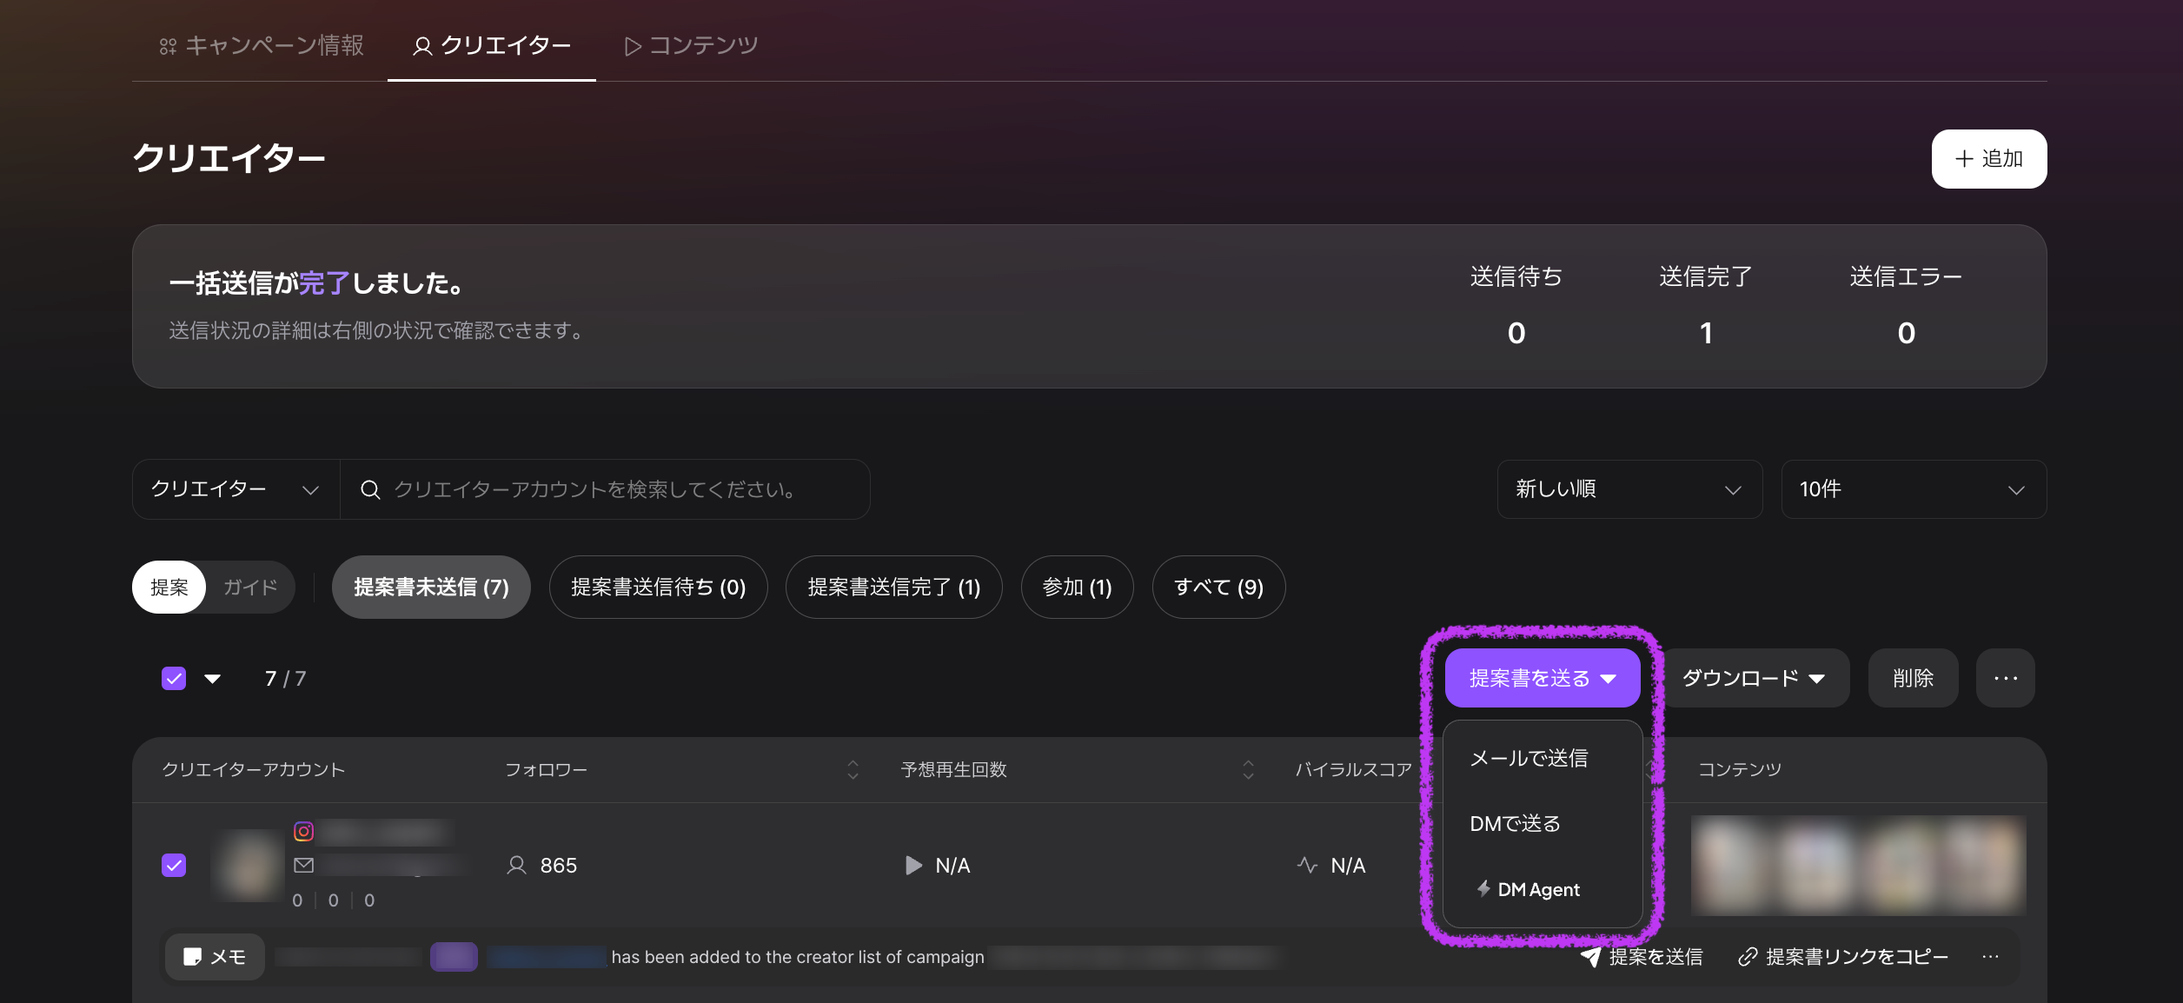Viewport: 2183px width, 1003px height.
Task: Expand the ダウンロード dropdown button
Action: point(1754,678)
